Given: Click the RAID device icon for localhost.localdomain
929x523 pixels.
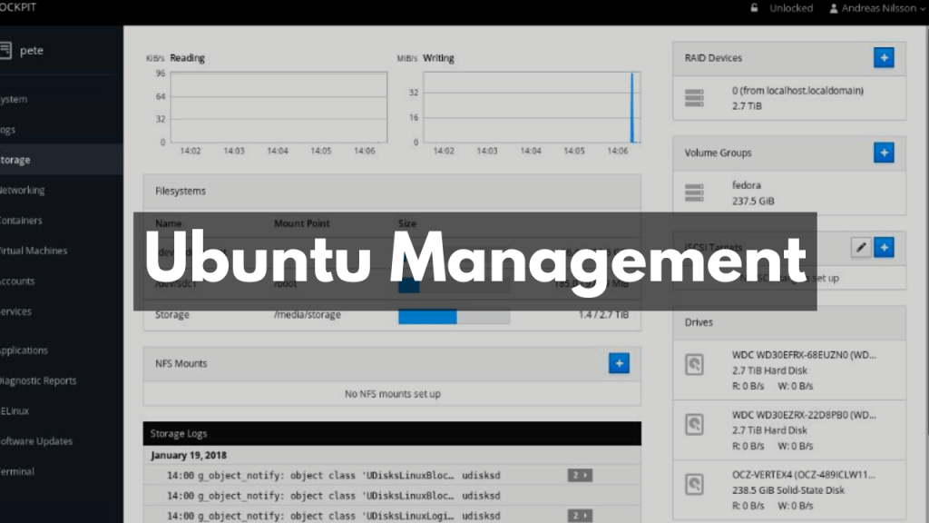Looking at the screenshot, I should tap(694, 98).
